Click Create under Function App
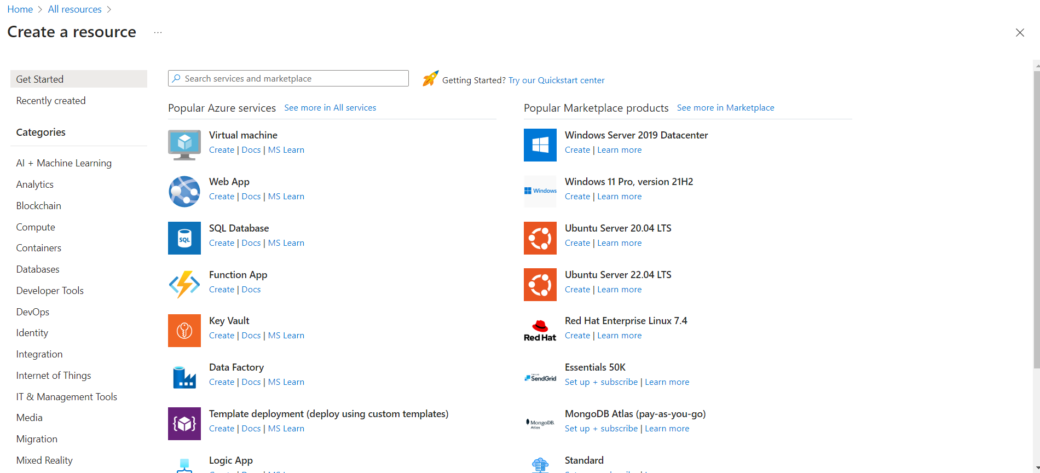The height and width of the screenshot is (473, 1040). 222,290
